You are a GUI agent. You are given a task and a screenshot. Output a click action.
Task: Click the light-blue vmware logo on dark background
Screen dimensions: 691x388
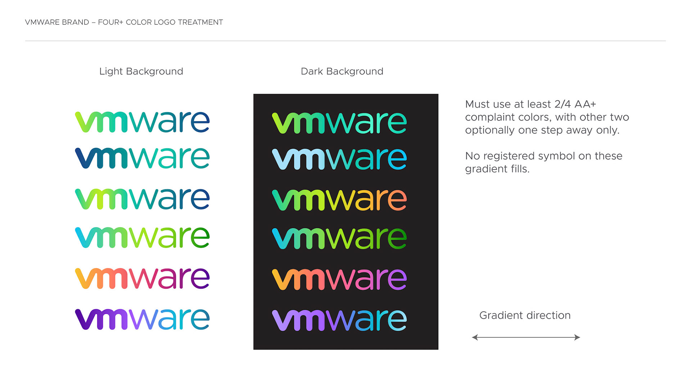click(x=339, y=159)
